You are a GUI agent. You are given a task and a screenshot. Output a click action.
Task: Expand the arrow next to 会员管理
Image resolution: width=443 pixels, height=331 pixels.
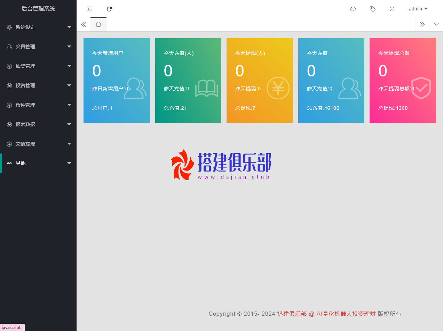tap(69, 47)
